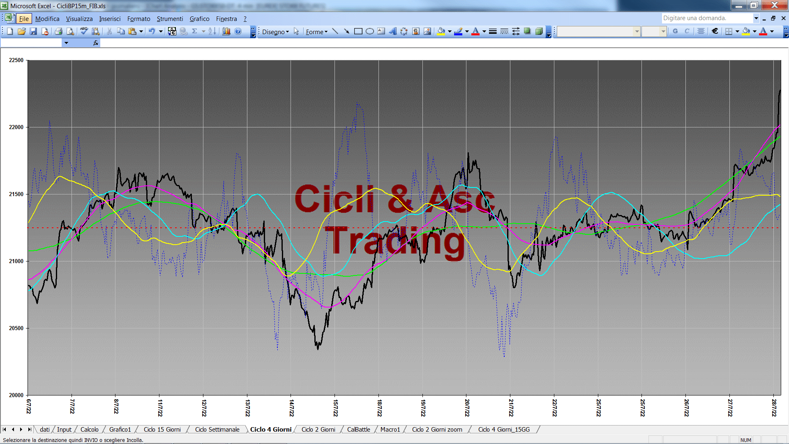
Task: Apply the Euro currency format
Action: coord(715,31)
